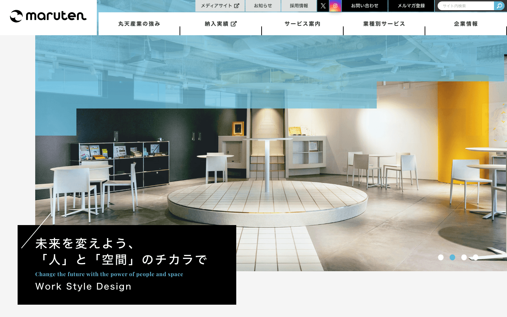Open メディアサイト external link
This screenshot has width=507, height=317.
click(220, 6)
